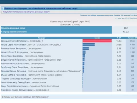Screen dimensions: 137x103
Task: Click the Одномандатний виборчий округ №80 title
Action: (x=70, y=21)
